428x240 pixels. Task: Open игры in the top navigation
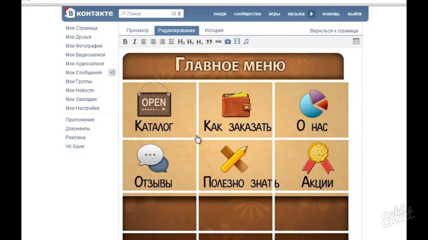coord(274,14)
